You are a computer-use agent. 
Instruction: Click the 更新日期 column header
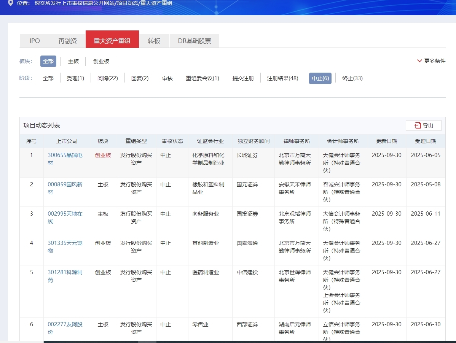pyautogui.click(x=386, y=141)
